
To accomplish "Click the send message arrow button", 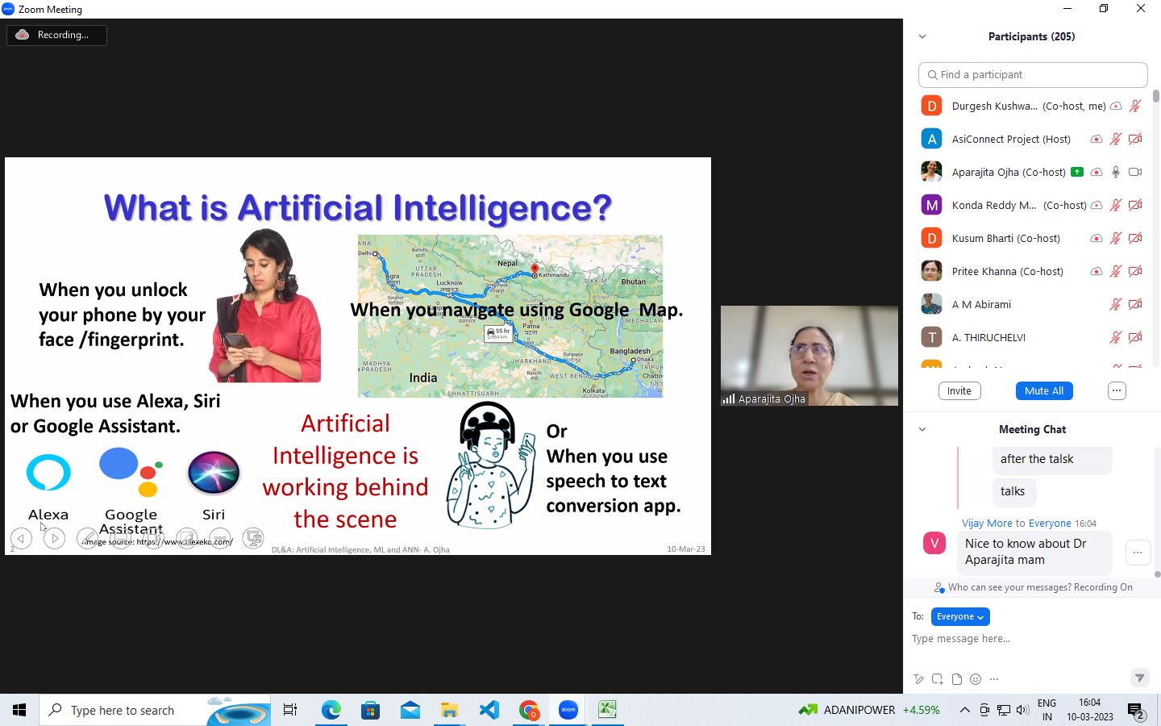I will tap(1139, 678).
